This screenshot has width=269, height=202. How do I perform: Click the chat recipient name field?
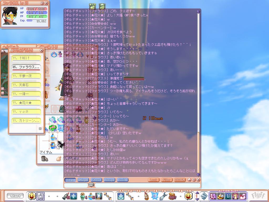point(76,185)
